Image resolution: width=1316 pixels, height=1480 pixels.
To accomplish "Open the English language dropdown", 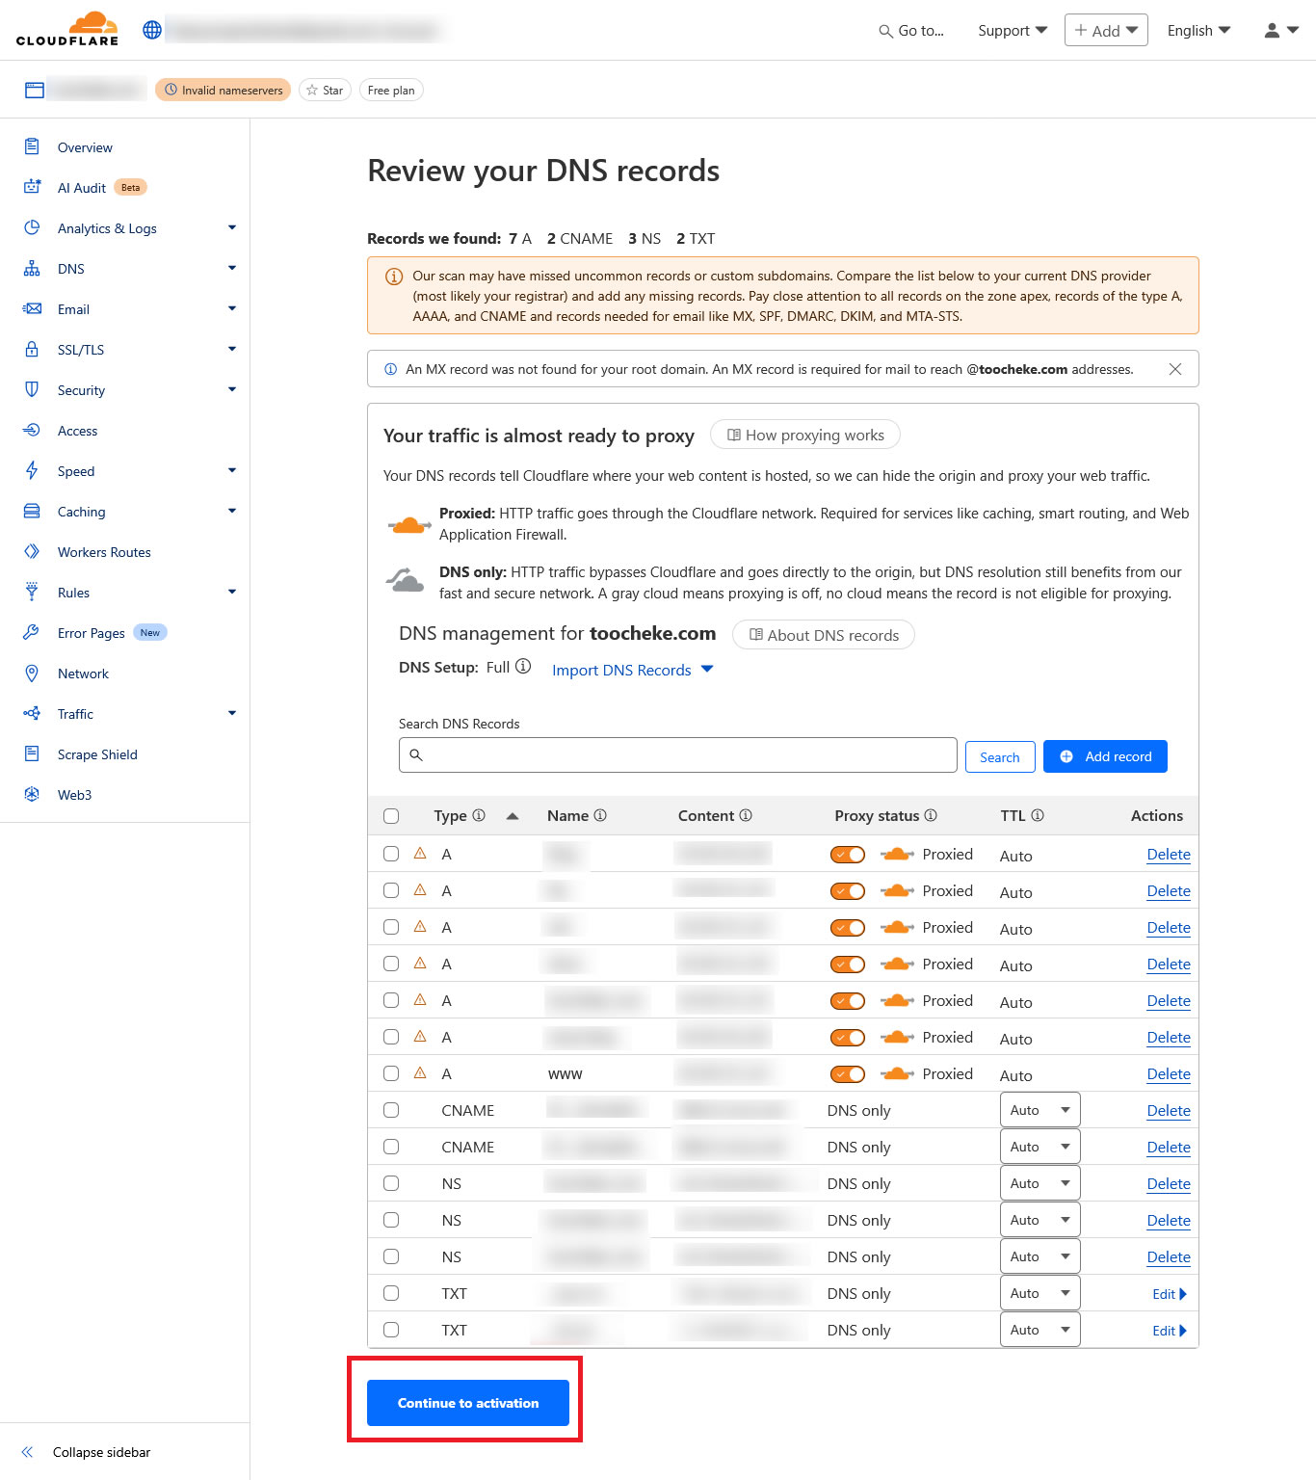I will coord(1198,31).
